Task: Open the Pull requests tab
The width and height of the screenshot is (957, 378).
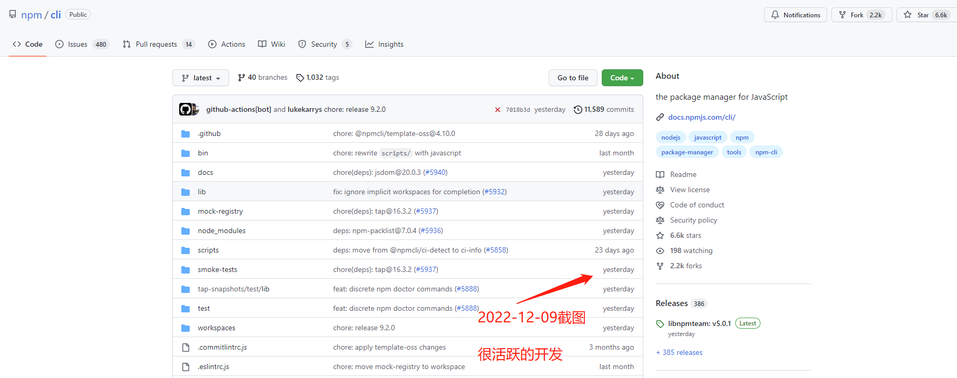Action: (x=159, y=44)
